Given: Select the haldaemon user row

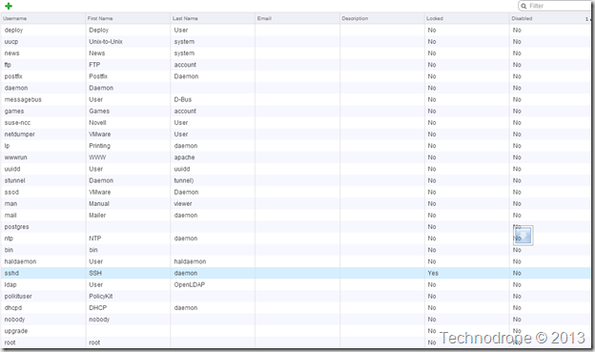Looking at the screenshot, I should point(296,261).
